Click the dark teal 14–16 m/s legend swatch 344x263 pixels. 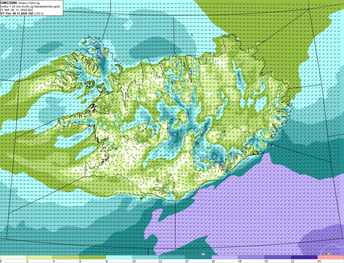(x=198, y=257)
